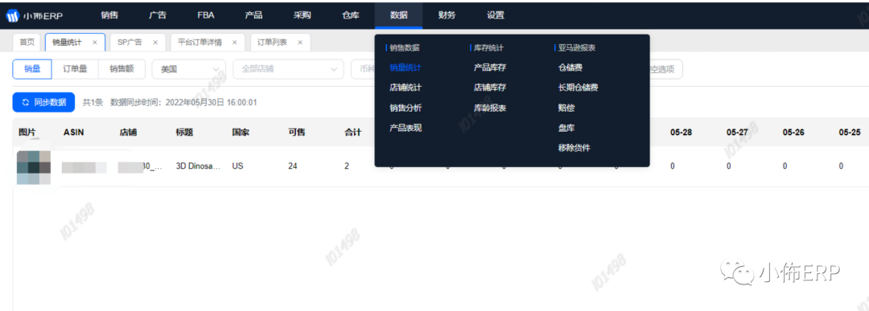Close the SP广告 tab
This screenshot has width=869, height=311.
[x=155, y=42]
